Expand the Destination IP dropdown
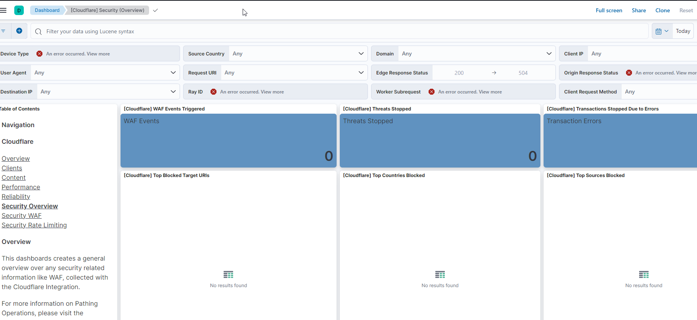This screenshot has width=697, height=320. 173,91
